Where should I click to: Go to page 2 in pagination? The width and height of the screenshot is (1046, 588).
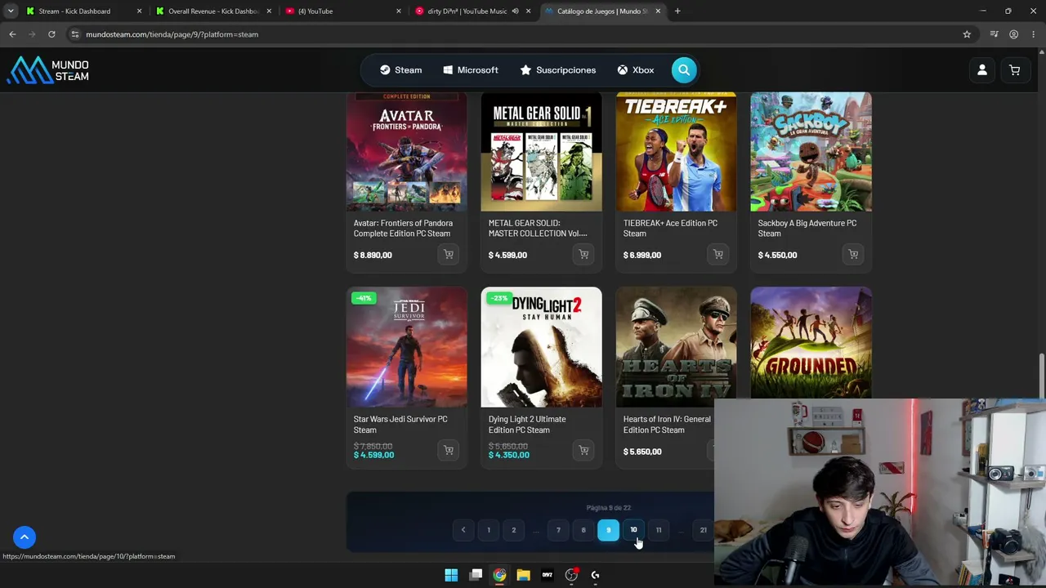click(x=514, y=530)
